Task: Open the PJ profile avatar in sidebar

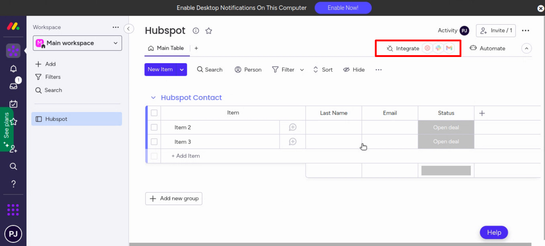Action: pos(13,234)
